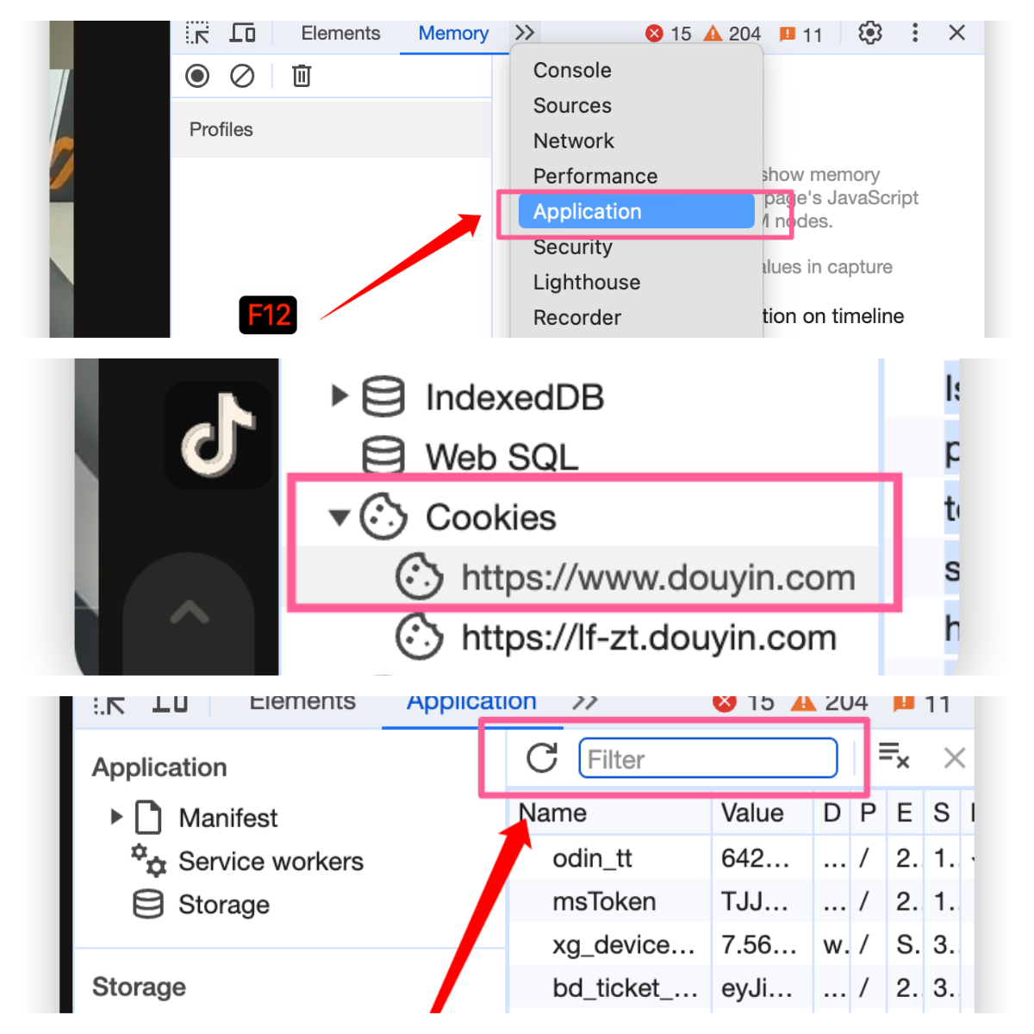Select the https://www.douyin.com cookie entry

(x=657, y=577)
